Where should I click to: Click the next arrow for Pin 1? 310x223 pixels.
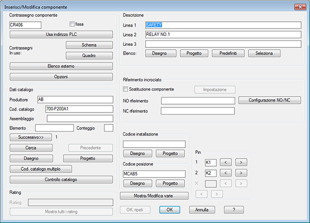[x=241, y=163]
